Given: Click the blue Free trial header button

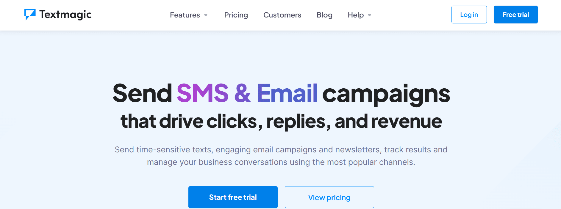Looking at the screenshot, I should pos(515,14).
